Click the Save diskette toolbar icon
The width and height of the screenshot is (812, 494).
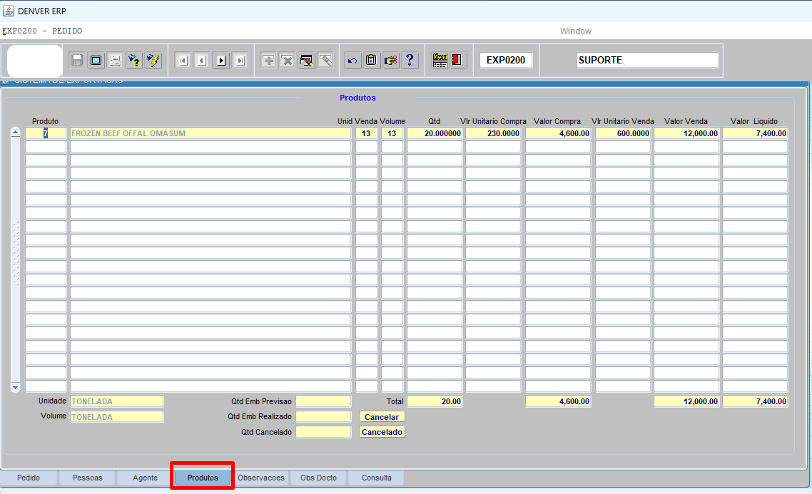pyautogui.click(x=77, y=61)
